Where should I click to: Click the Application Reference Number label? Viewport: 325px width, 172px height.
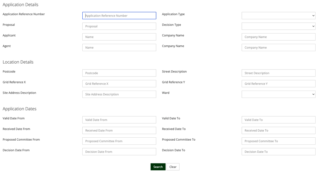[x=24, y=14]
